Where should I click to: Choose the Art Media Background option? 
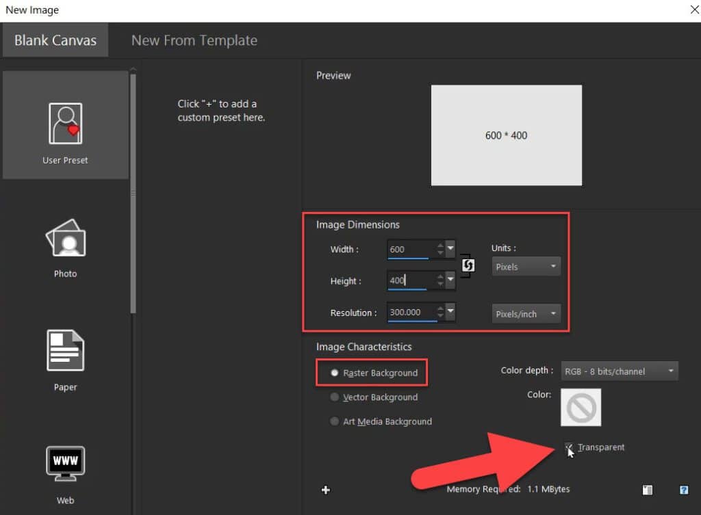coord(335,422)
